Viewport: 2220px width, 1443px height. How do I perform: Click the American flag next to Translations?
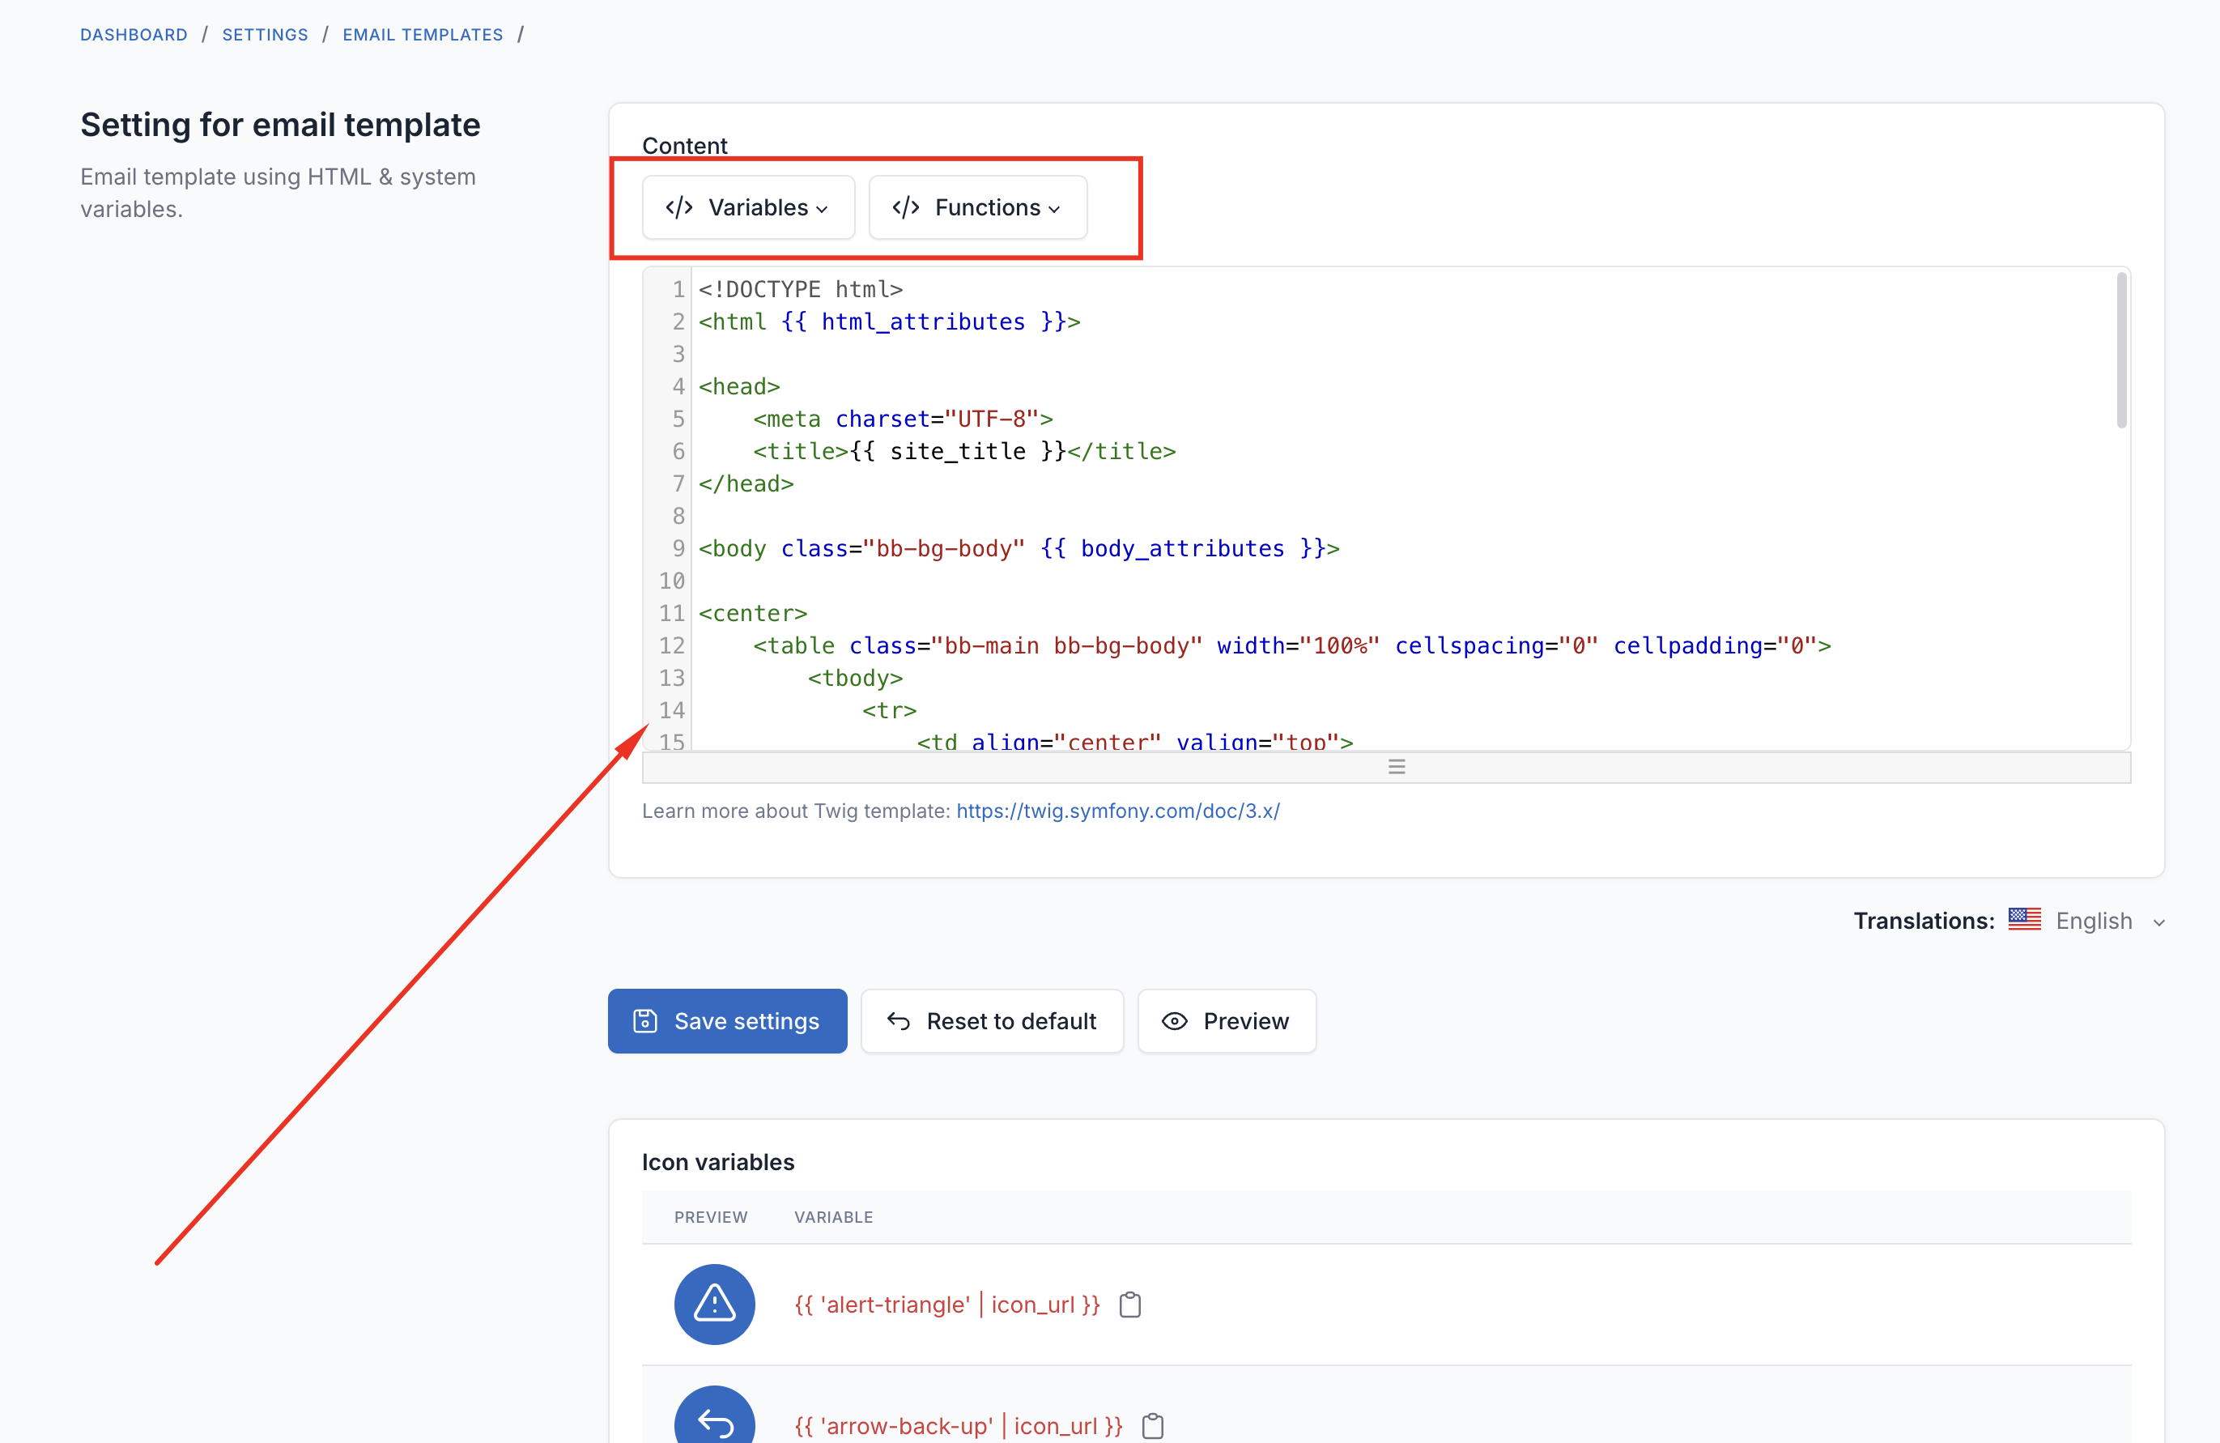coord(2024,920)
